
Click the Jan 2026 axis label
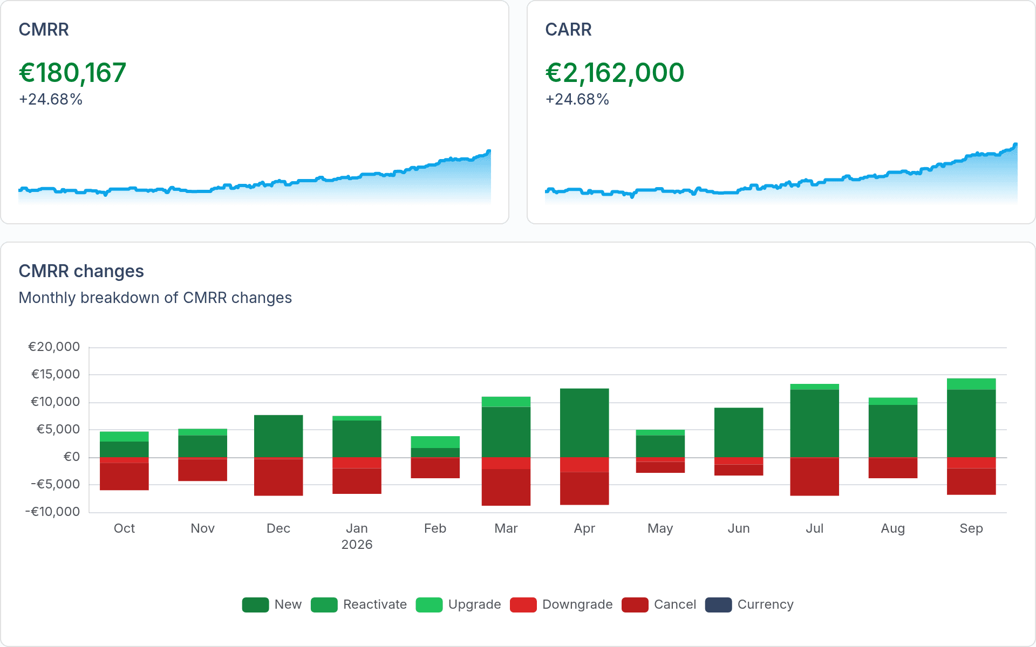pyautogui.click(x=357, y=536)
